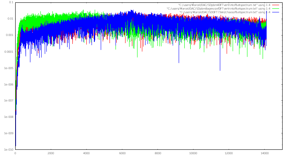This screenshot has height=157, width=287.
Task: Click the y-axis label 0.001
Action: [10, 35]
